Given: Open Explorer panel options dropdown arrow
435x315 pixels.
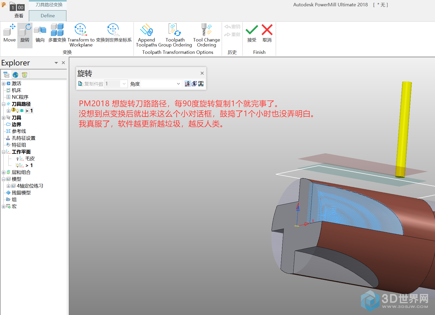Looking at the screenshot, I should 56,63.
